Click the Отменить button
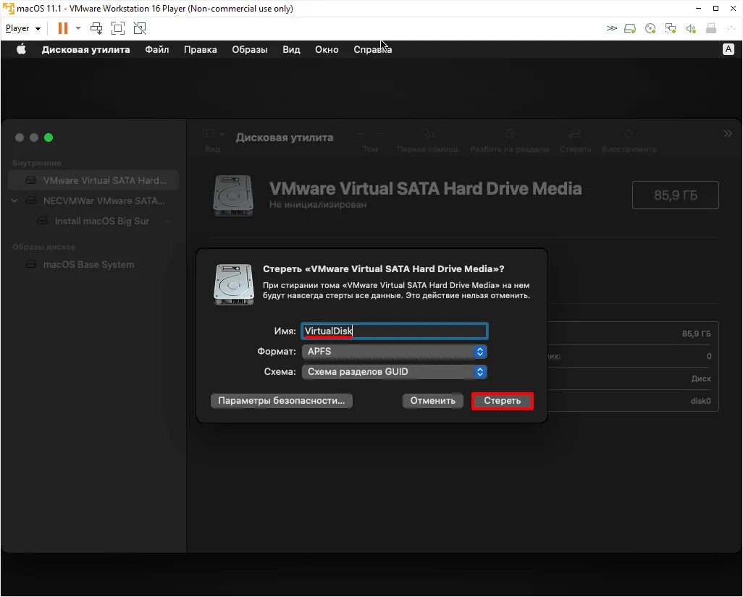 pos(432,400)
